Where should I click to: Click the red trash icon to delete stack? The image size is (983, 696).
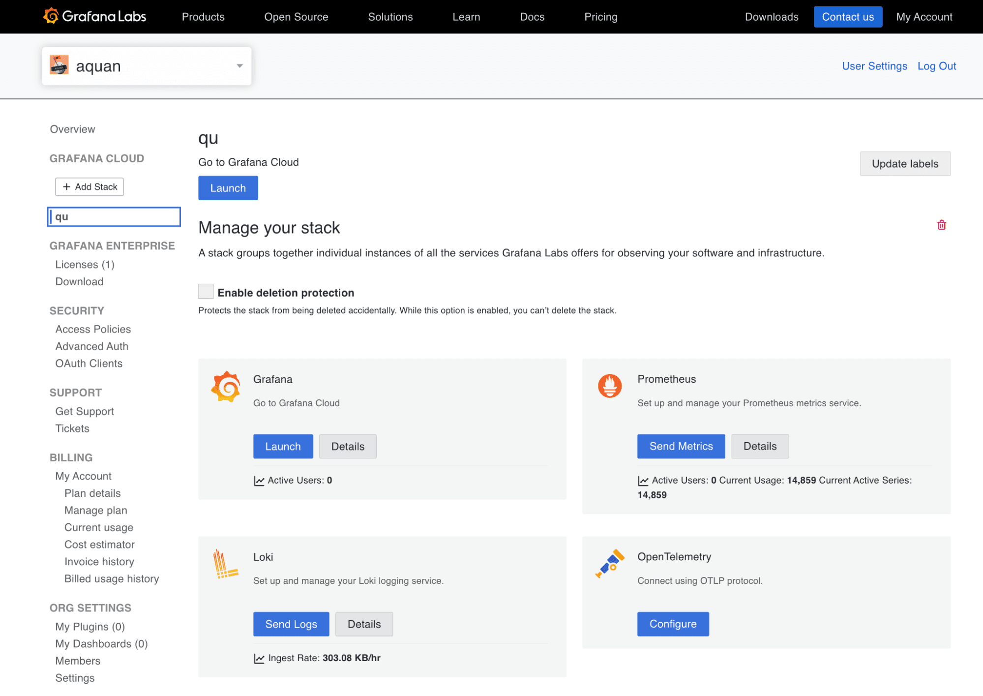[x=942, y=225]
